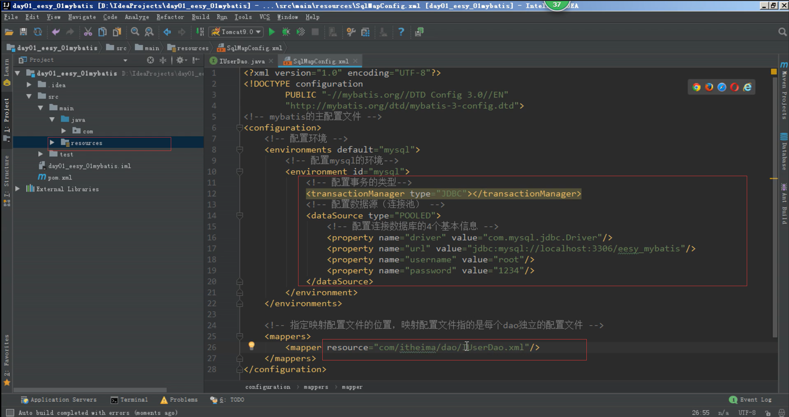Click the Cut scissors icon
Image resolution: width=789 pixels, height=417 pixels.
point(88,32)
